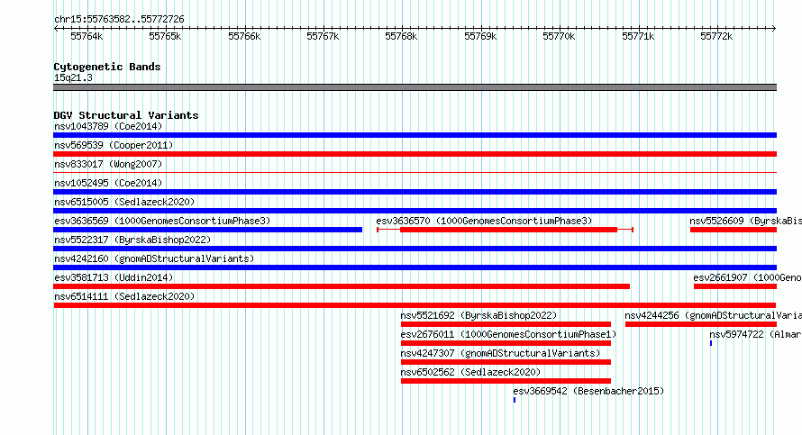
Task: Select the red bar under nsv5521692
Action: click(506, 324)
